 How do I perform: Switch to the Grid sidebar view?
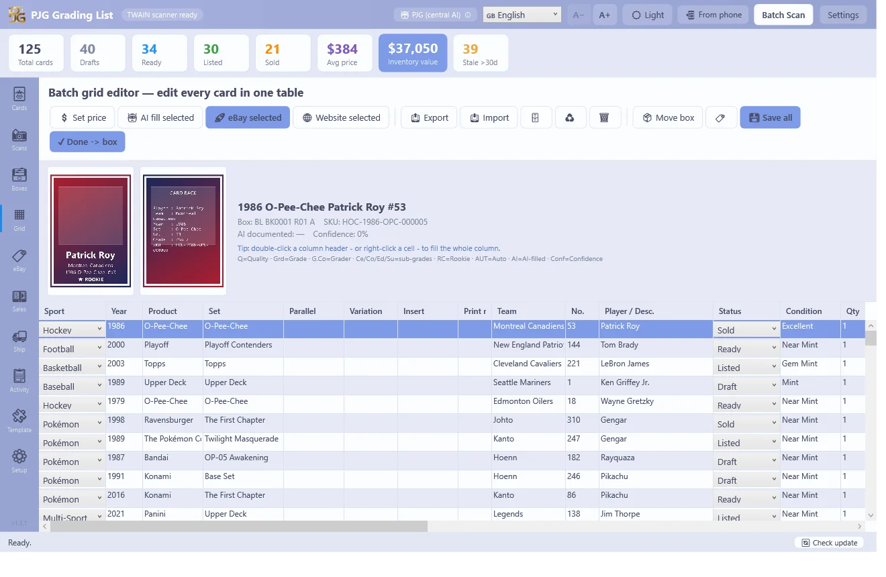[19, 219]
